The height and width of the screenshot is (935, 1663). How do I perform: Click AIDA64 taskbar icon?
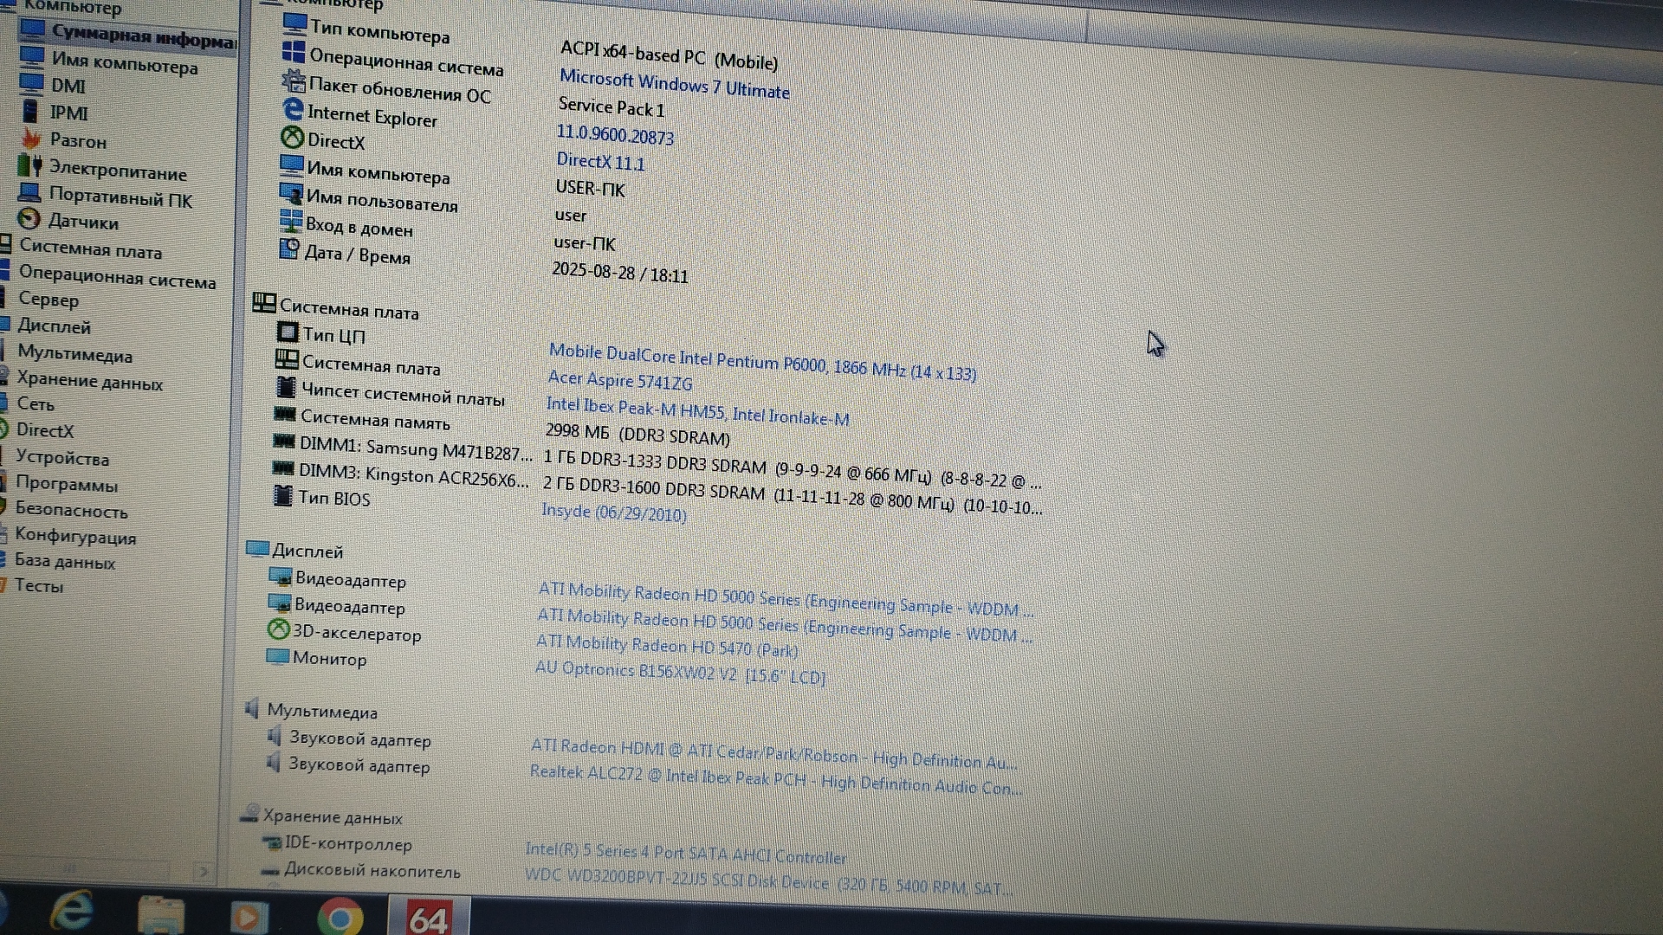pos(428,918)
